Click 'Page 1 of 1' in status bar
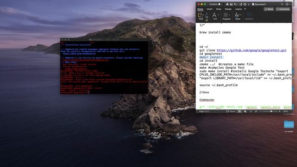The image size is (297, 167). (204, 111)
